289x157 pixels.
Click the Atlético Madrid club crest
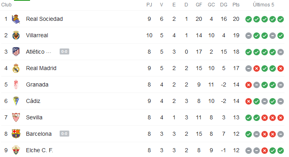coord(16,52)
